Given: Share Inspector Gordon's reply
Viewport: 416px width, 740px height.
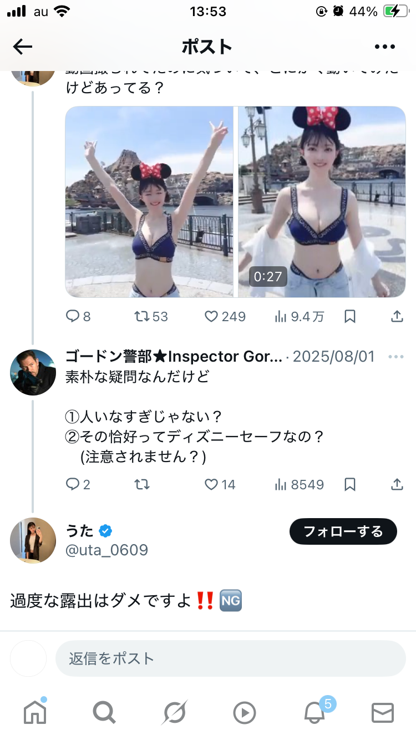Looking at the screenshot, I should (x=397, y=484).
